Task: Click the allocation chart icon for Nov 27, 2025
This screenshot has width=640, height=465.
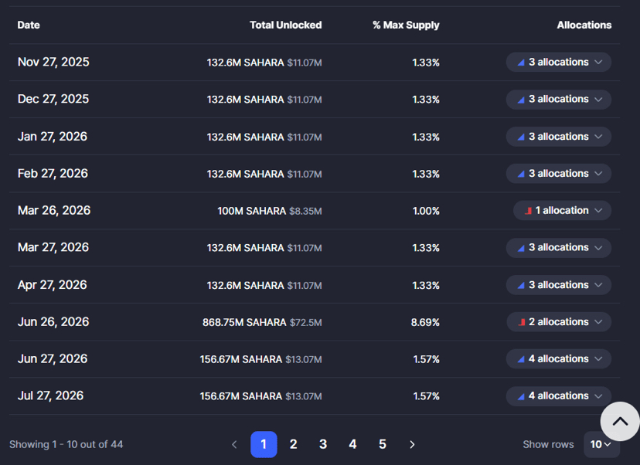Action: coord(521,63)
